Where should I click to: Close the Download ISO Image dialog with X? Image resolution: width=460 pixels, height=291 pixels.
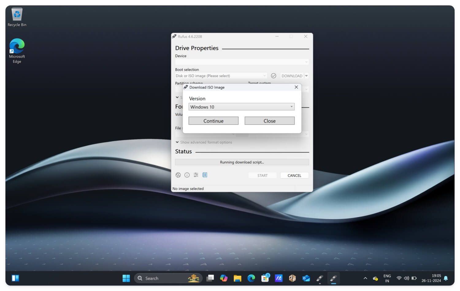(296, 87)
